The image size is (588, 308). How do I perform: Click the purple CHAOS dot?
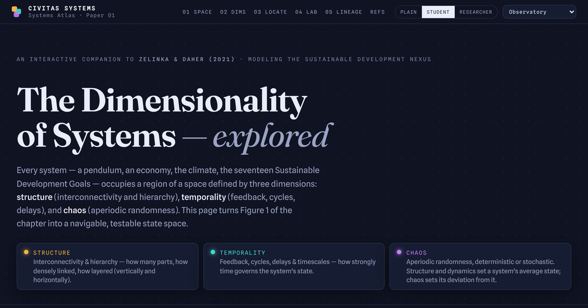coord(399,252)
